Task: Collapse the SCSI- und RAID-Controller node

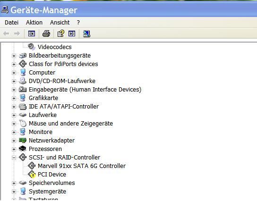Action: tap(14, 158)
